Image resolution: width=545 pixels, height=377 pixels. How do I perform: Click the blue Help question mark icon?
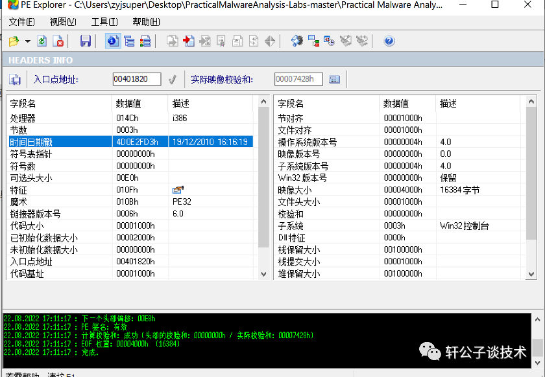pos(389,41)
